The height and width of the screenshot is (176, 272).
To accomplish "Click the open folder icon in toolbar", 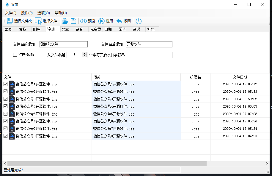I will pyautogui.click(x=65, y=21).
